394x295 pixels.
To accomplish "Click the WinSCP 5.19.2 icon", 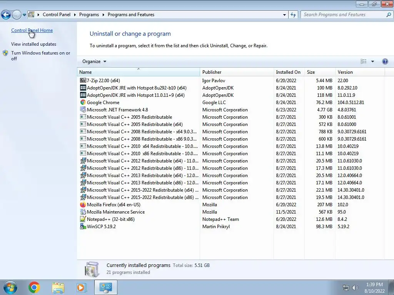I will [x=83, y=226].
